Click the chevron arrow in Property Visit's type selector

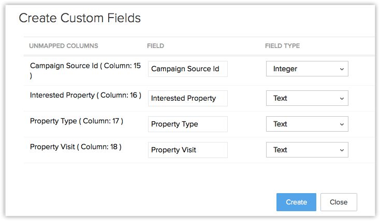point(341,150)
